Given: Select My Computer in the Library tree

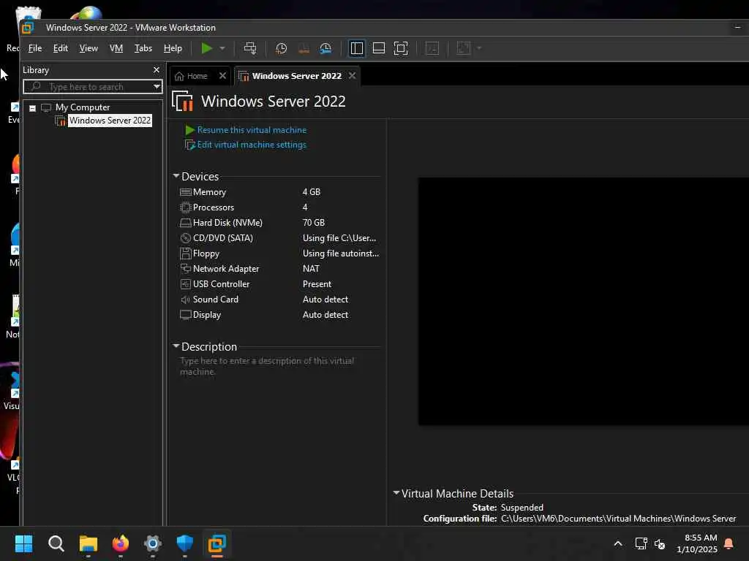Looking at the screenshot, I should 82,107.
